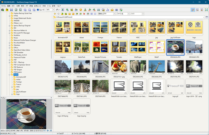The width and height of the screenshot is (209, 135).
Task: Collapse the Photo folder tree node
Action: coord(9,75)
